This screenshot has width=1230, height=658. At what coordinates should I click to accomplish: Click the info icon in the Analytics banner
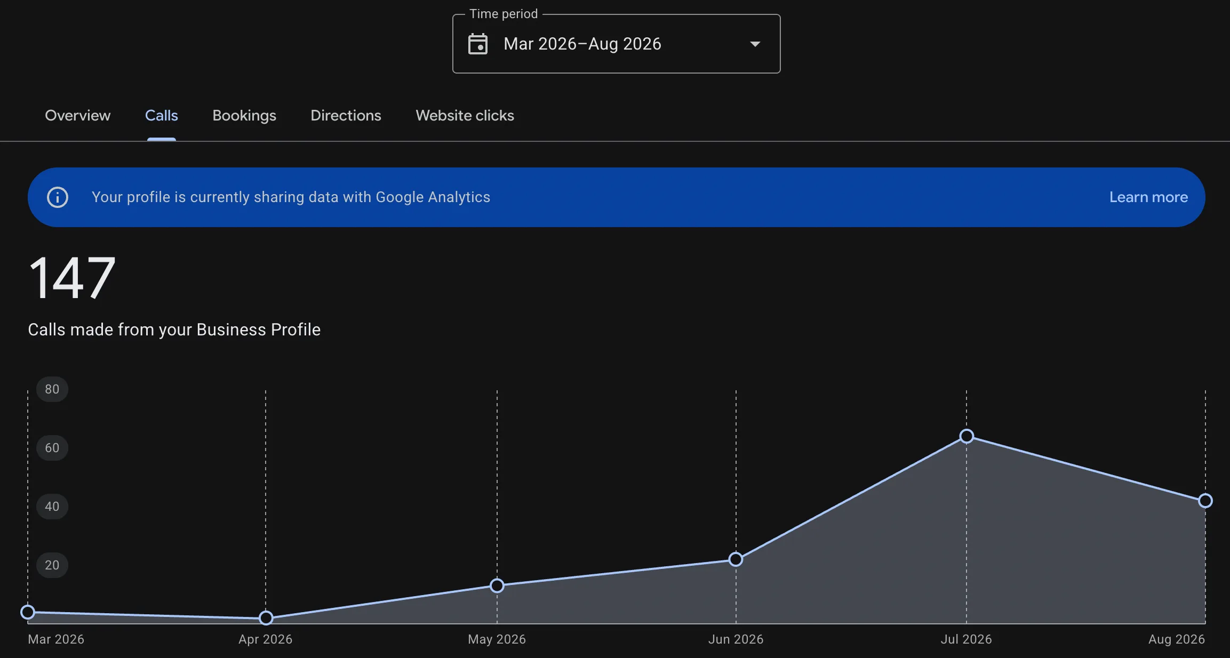58,197
